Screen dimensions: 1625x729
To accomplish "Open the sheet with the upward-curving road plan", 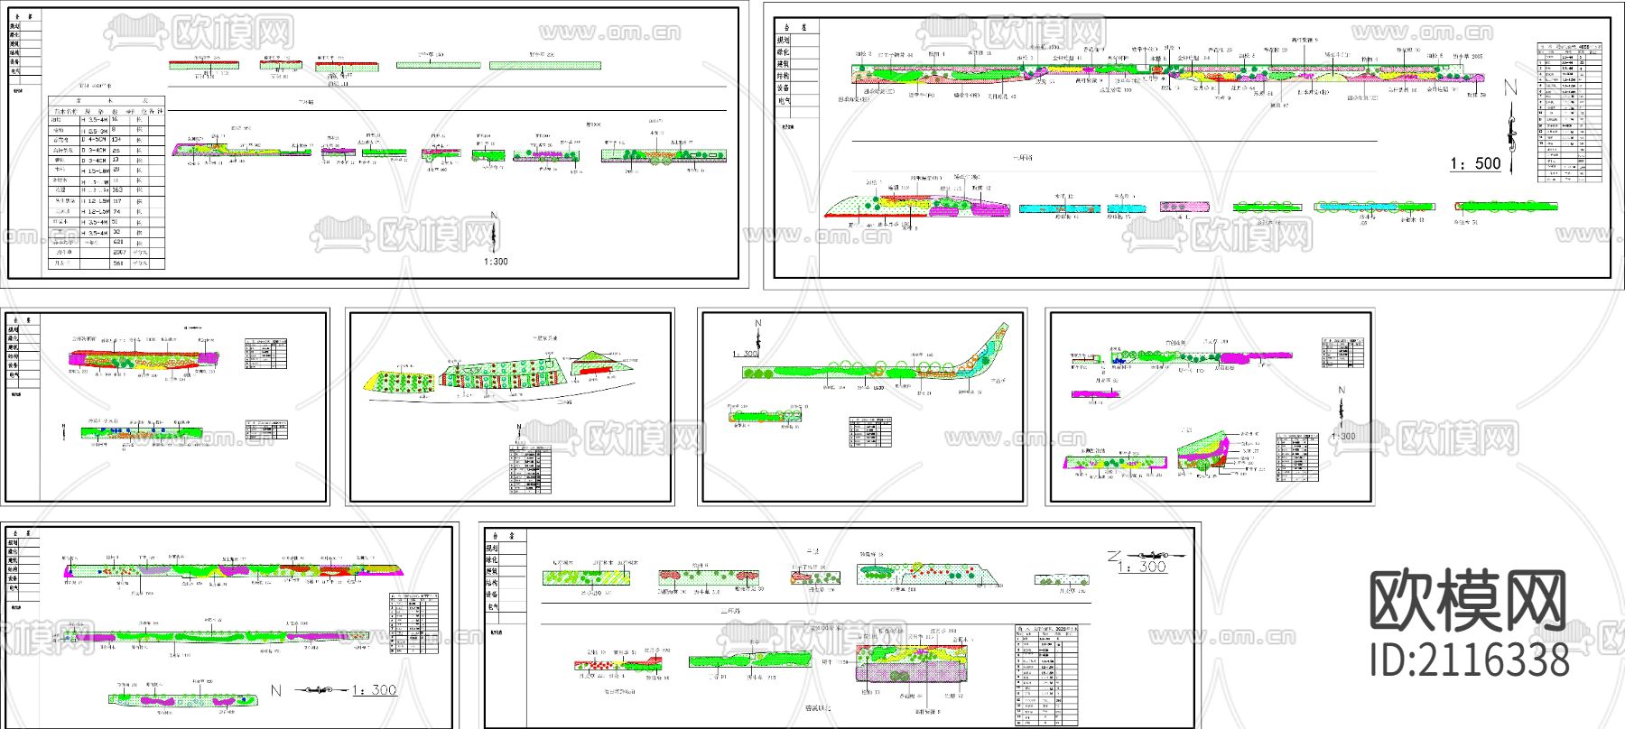I will point(863,407).
